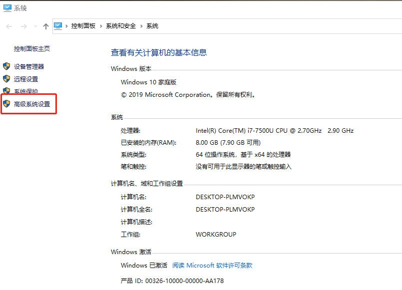Click 产品 ID: 00326-10000-00000-AA178
This screenshot has width=402, height=290.
pos(172,281)
